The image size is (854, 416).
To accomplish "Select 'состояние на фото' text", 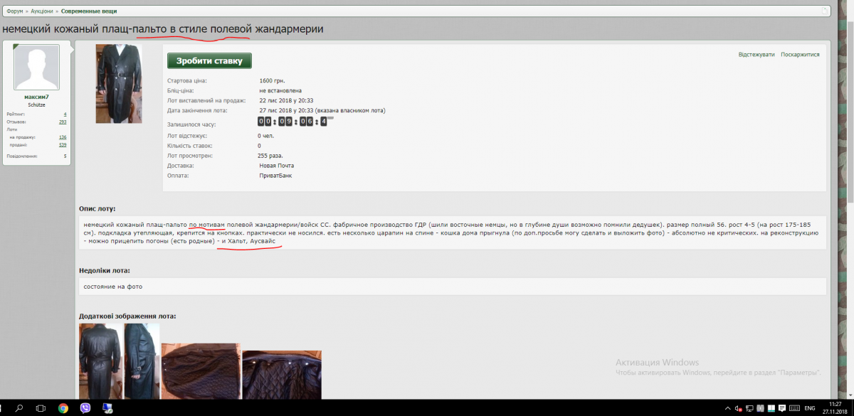I will (113, 287).
